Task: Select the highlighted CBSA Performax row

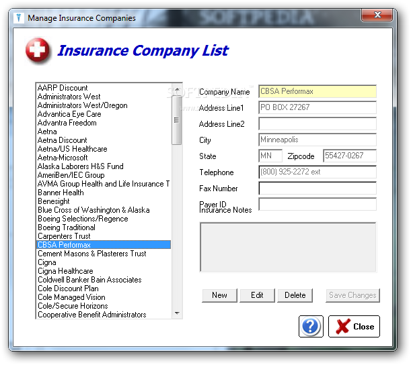Action: 104,245
